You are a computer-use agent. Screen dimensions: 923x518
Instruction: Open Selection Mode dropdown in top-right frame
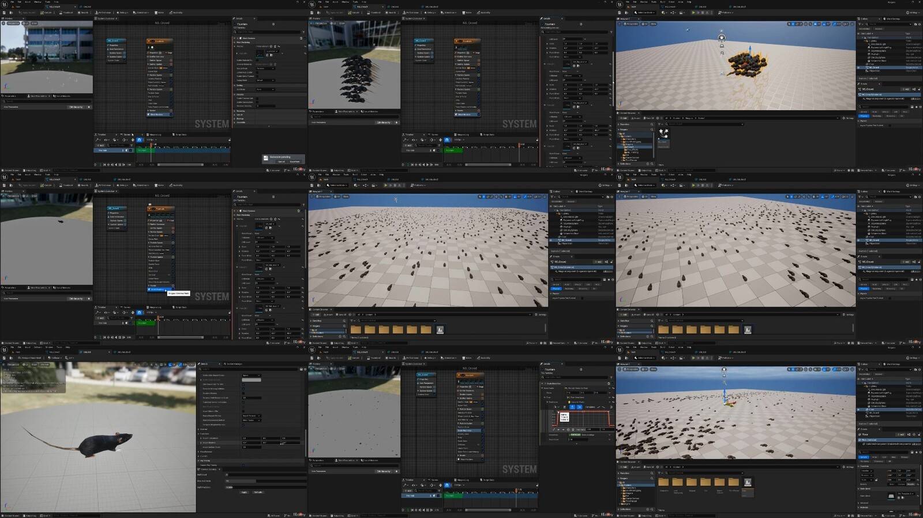[x=645, y=13]
